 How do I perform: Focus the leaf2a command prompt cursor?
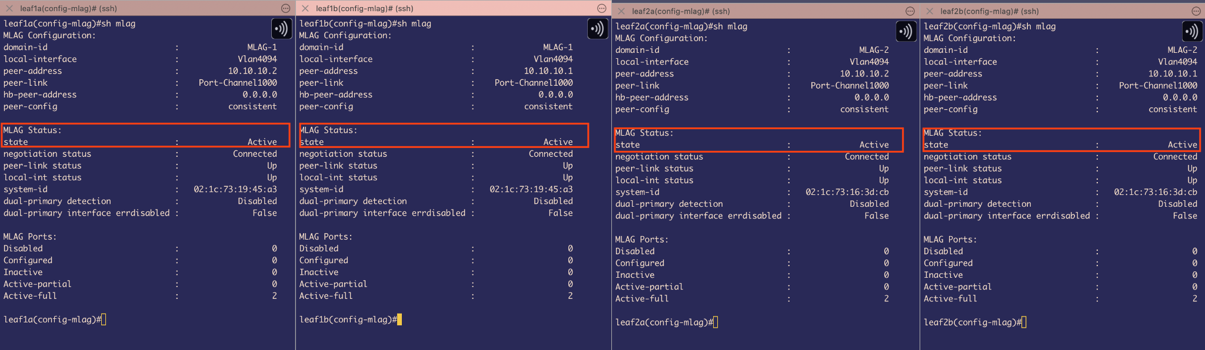(715, 322)
